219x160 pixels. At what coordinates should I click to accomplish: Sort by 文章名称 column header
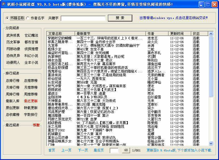(x=55, y=34)
